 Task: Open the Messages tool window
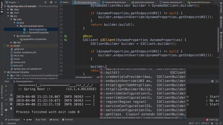coord(13,120)
